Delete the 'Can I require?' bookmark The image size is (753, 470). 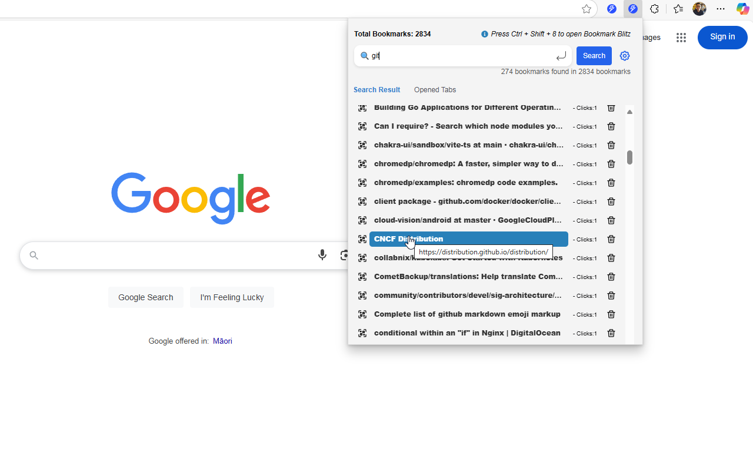pos(611,126)
